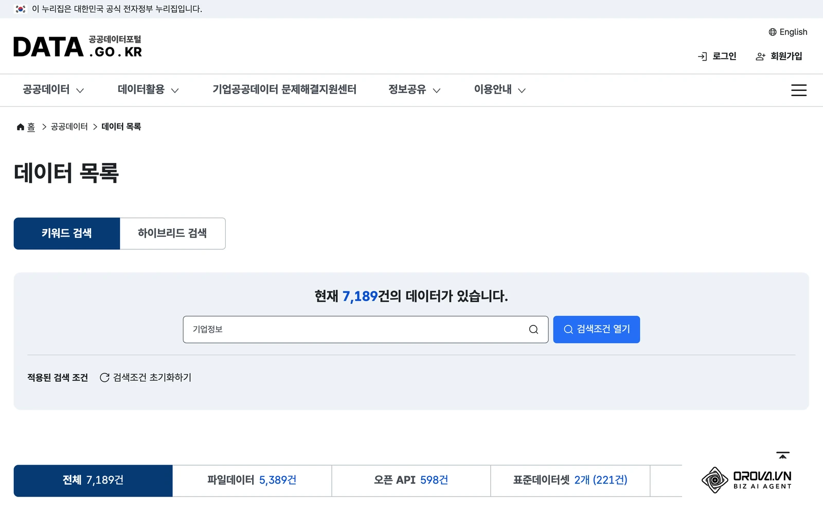
Task: Click the Korean flag icon in top banner
Action: click(21, 9)
